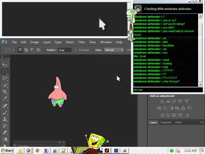This screenshot has width=205, height=154.
Task: Open the Image menu
Action: [x=35, y=42]
